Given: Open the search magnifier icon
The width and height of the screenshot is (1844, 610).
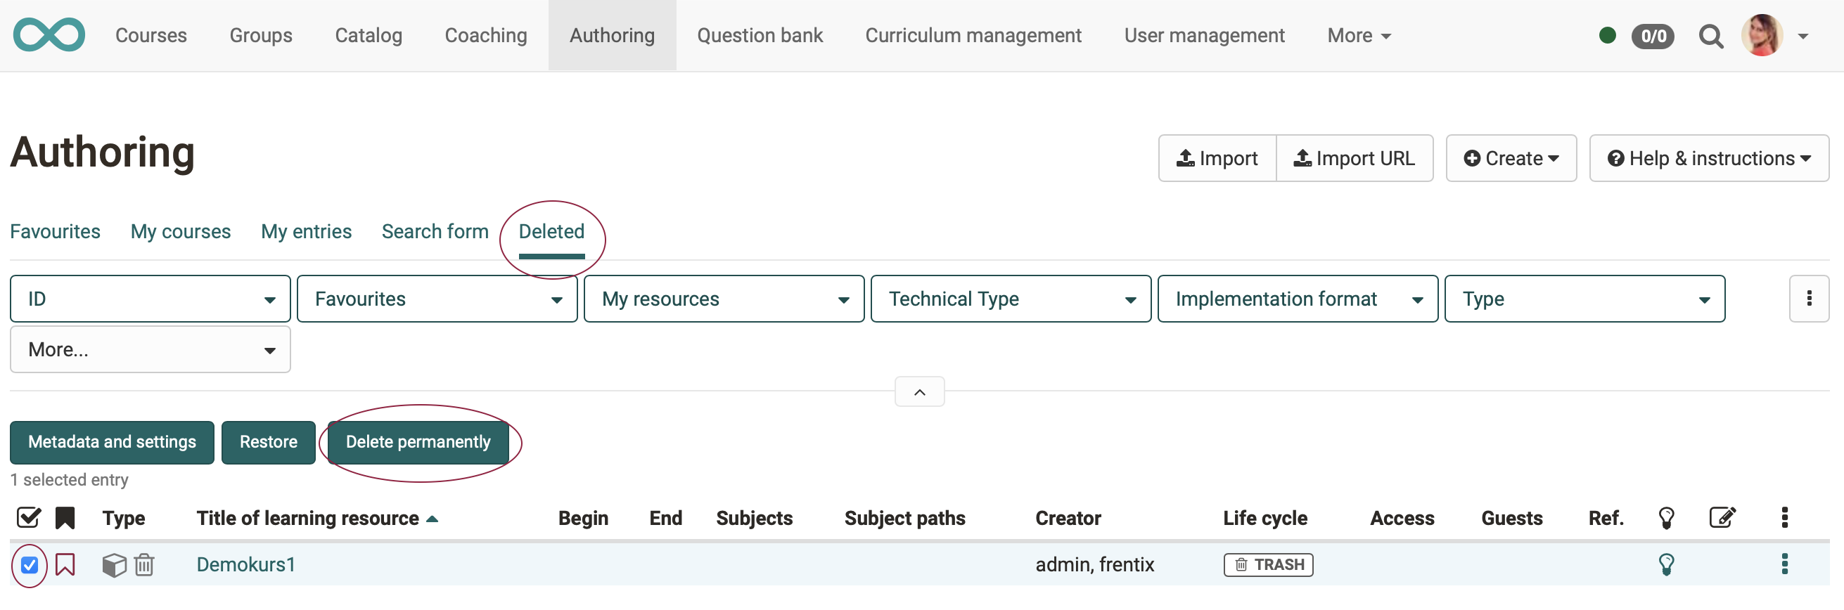Looking at the screenshot, I should (x=1710, y=36).
